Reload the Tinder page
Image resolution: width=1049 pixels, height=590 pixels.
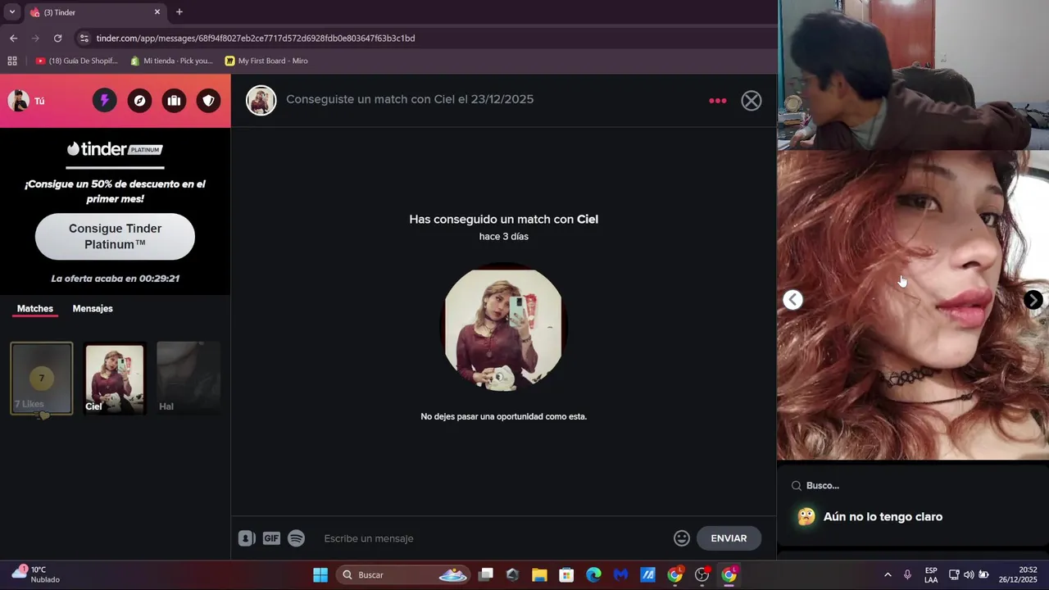tap(57, 39)
